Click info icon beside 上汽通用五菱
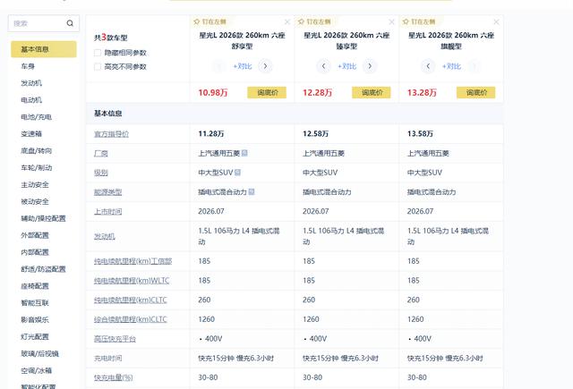This screenshot has width=573, height=389. (244, 153)
